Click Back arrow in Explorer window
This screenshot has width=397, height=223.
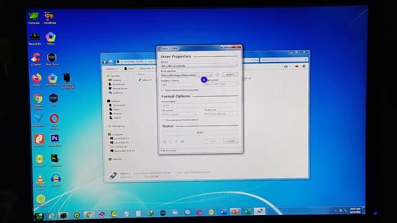(105, 62)
